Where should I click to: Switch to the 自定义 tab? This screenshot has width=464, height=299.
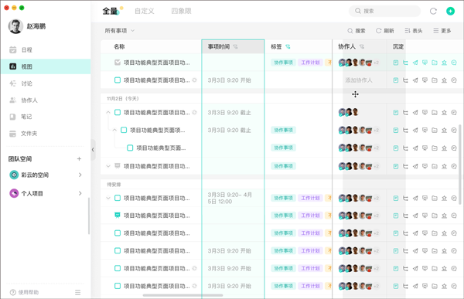(144, 12)
